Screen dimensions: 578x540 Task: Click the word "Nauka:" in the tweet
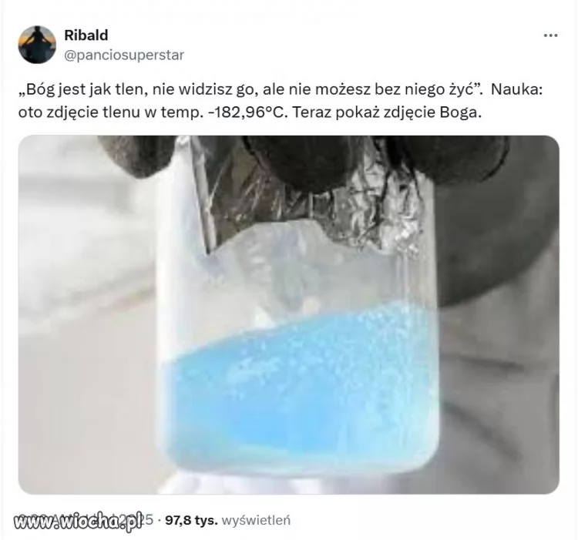click(x=517, y=89)
